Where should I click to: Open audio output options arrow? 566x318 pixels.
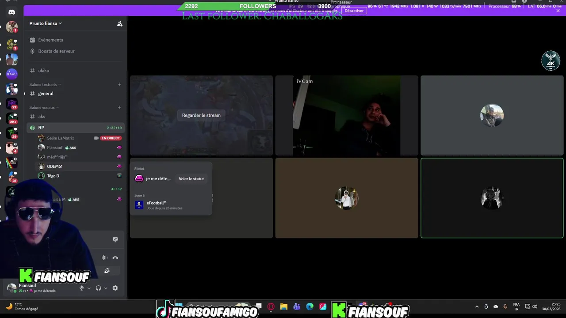[x=106, y=288]
